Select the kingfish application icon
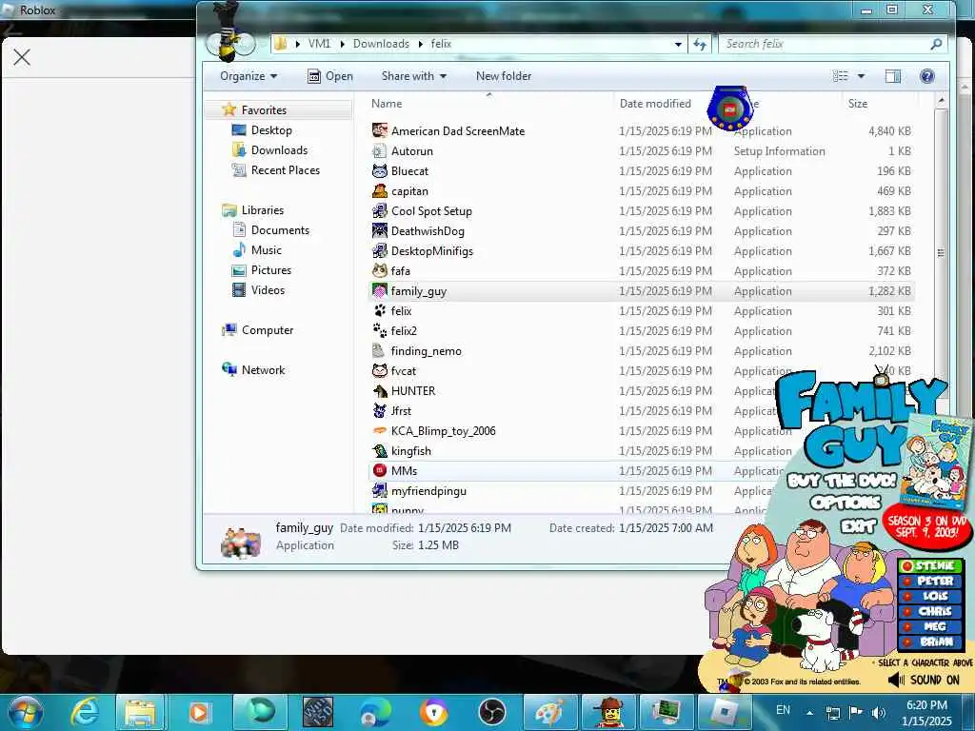The image size is (975, 731). [x=379, y=450]
